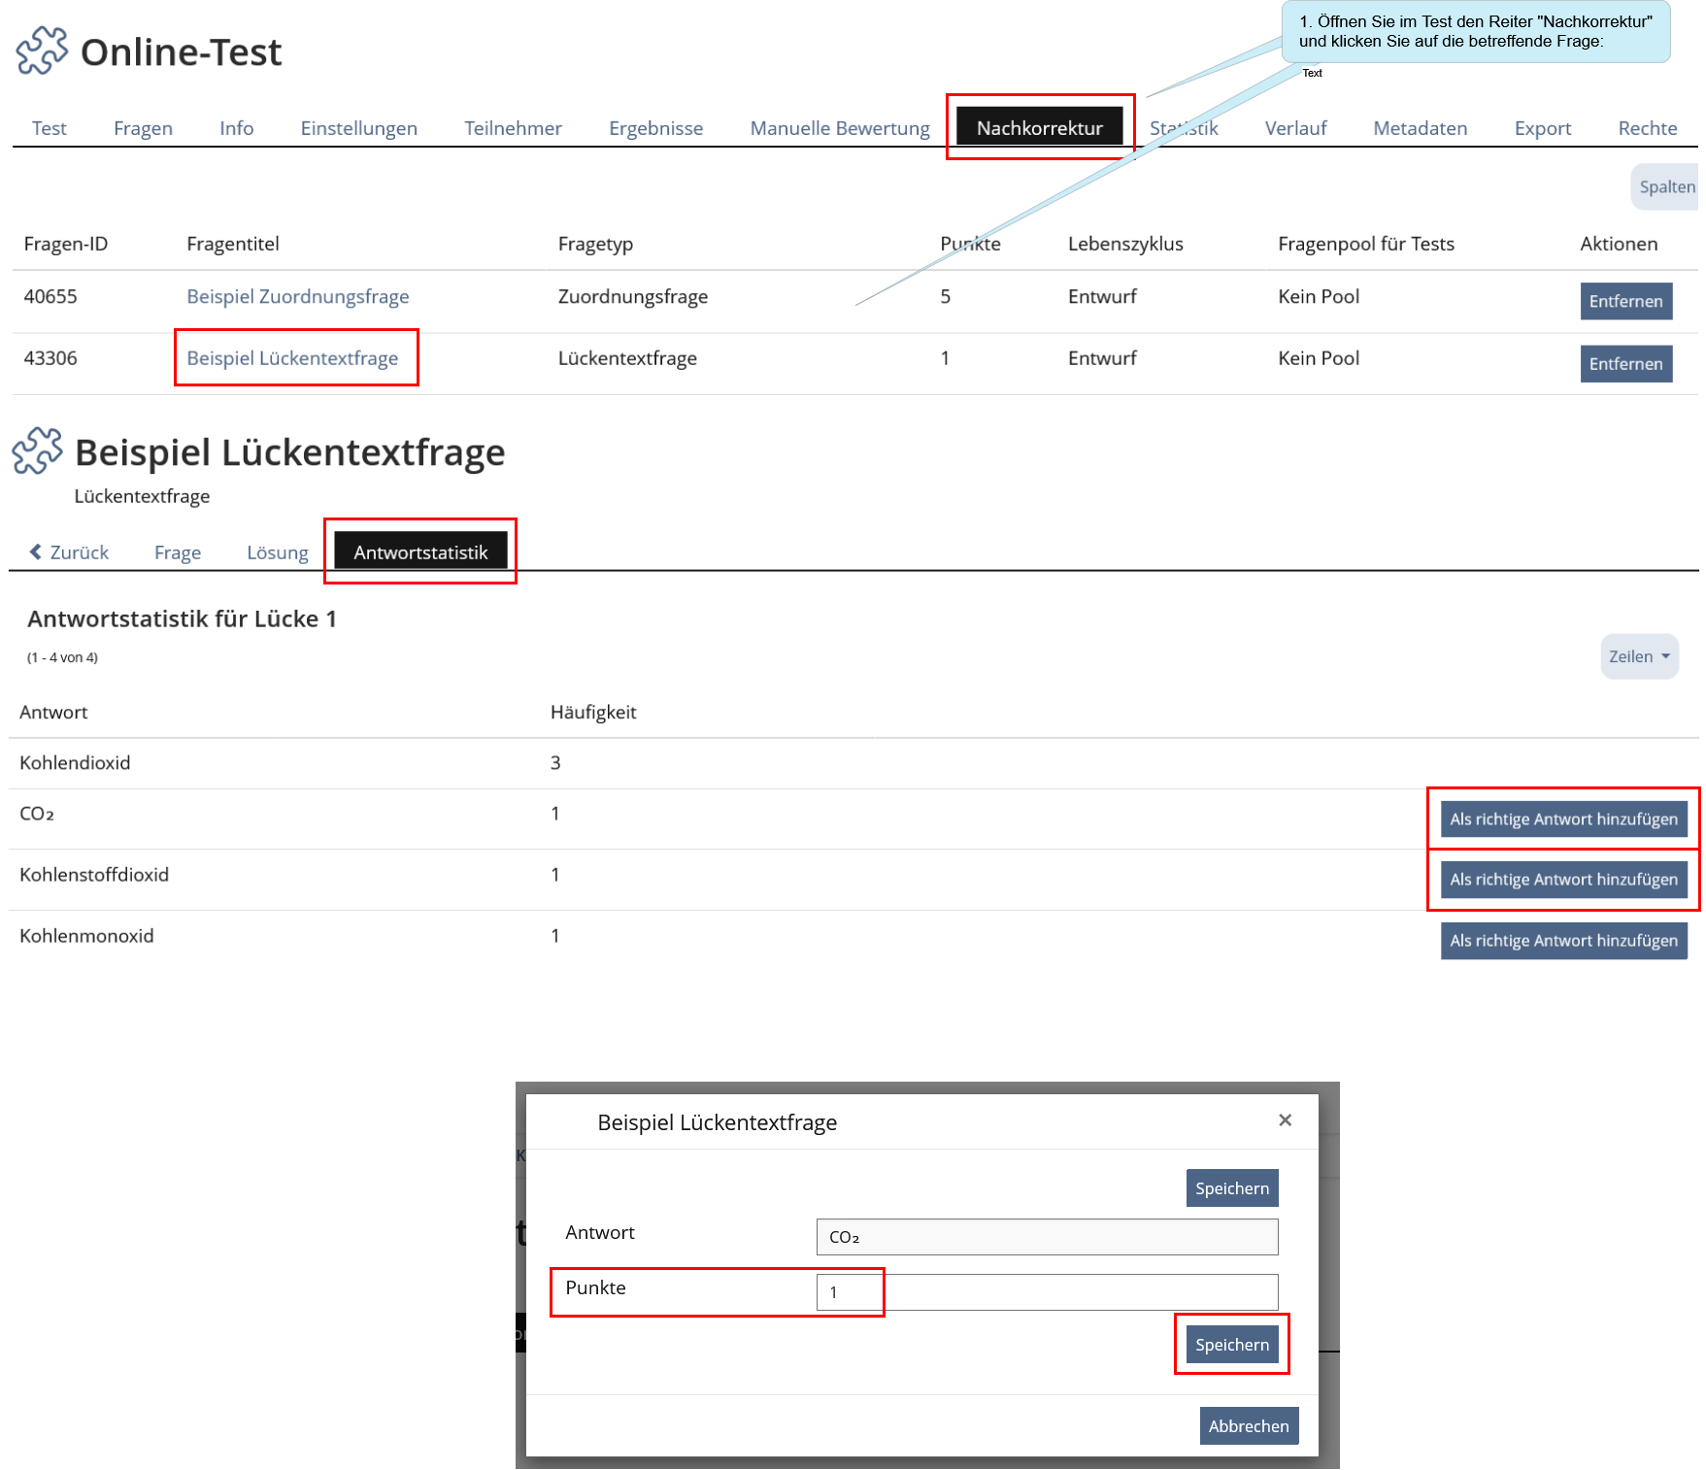Click the Beispiel Lückentextfrage puzzle icon
This screenshot has width=1706, height=1470.
[x=37, y=451]
